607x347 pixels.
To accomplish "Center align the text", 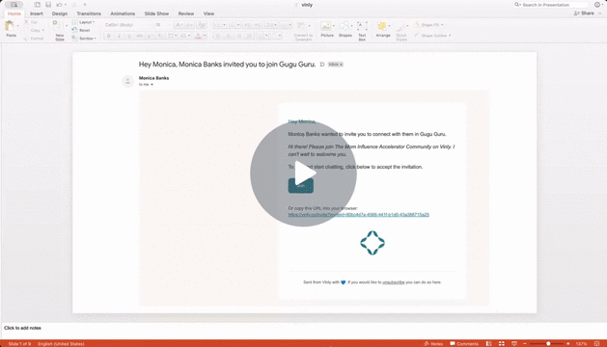I will coord(229,36).
